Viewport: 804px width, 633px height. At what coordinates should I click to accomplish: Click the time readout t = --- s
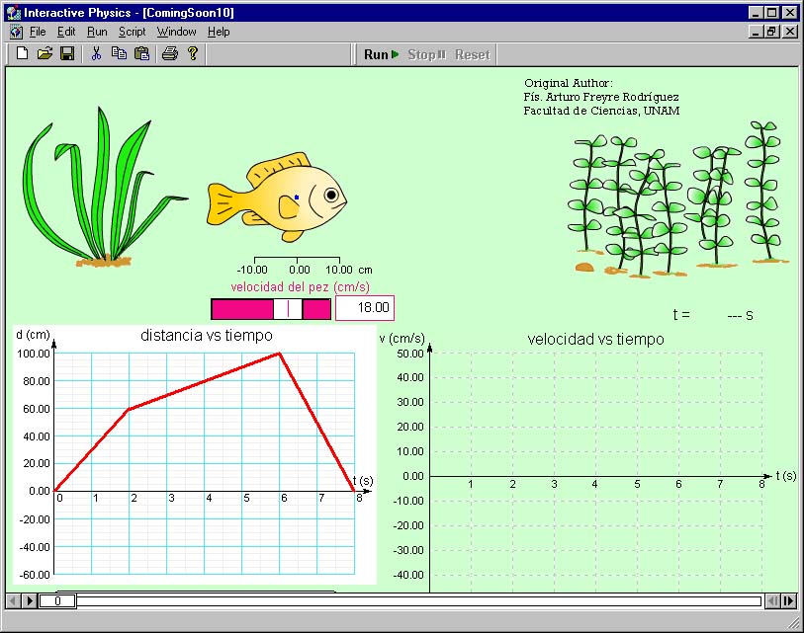point(713,315)
